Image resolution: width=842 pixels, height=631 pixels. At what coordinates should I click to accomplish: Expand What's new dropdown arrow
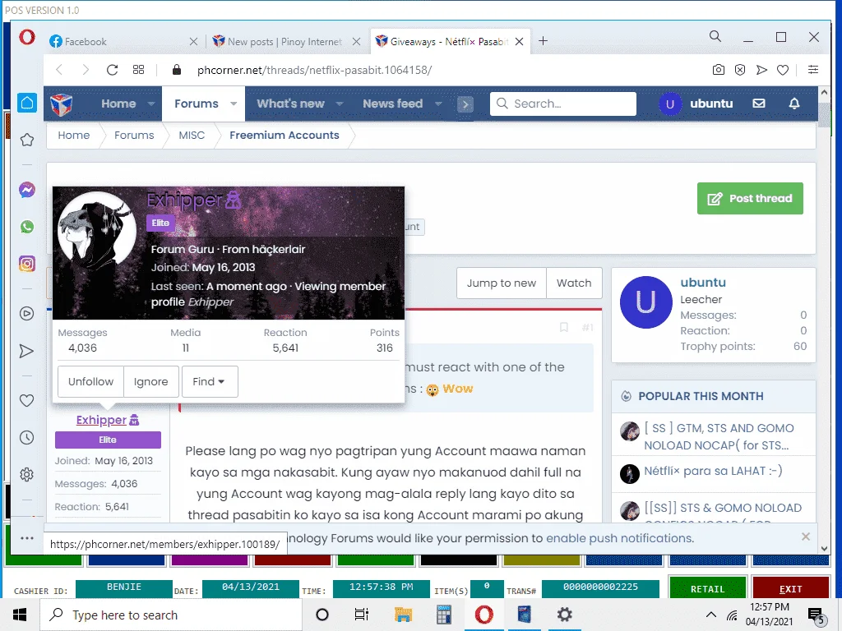(x=340, y=104)
